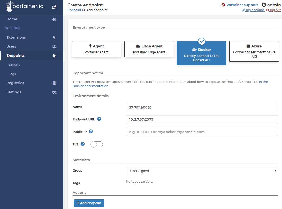The image size is (282, 209).
Task: Select the Edge Agent environment type
Action: pyautogui.click(x=149, y=49)
